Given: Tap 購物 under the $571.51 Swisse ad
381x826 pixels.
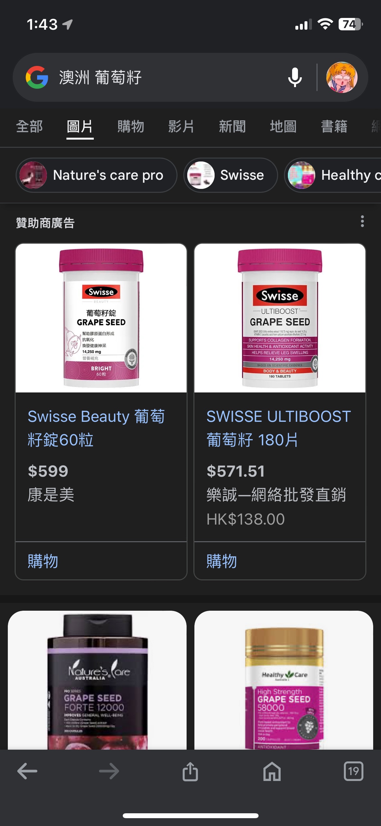Looking at the screenshot, I should click(x=222, y=561).
